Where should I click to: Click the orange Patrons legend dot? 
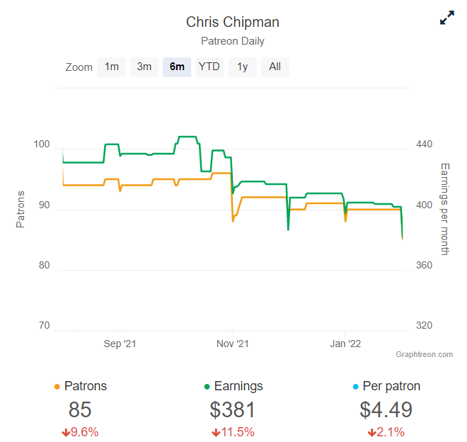[57, 387]
